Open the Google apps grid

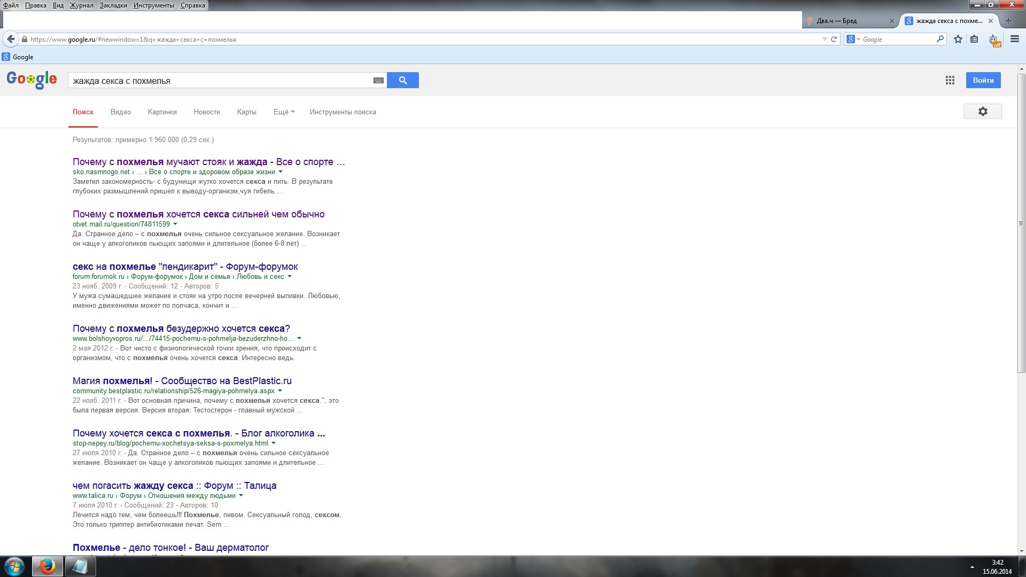(950, 80)
